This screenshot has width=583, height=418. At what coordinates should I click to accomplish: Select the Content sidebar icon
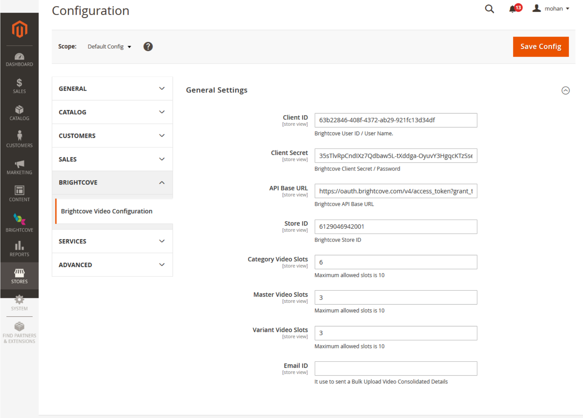[x=19, y=194]
